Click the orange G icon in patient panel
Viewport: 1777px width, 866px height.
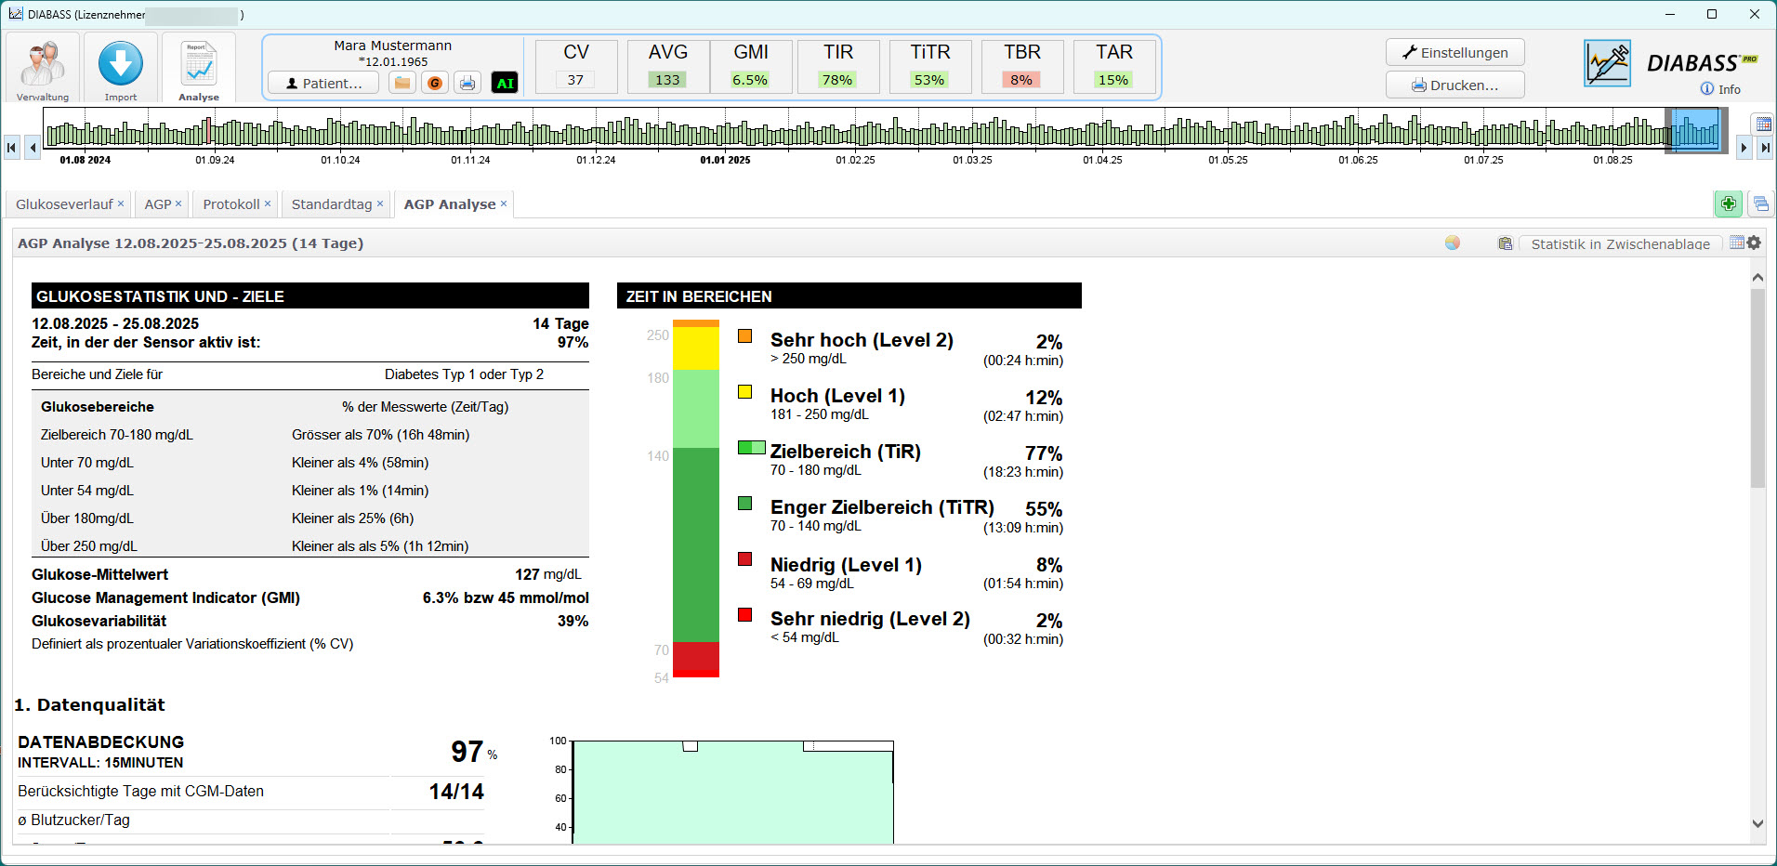[x=434, y=83]
